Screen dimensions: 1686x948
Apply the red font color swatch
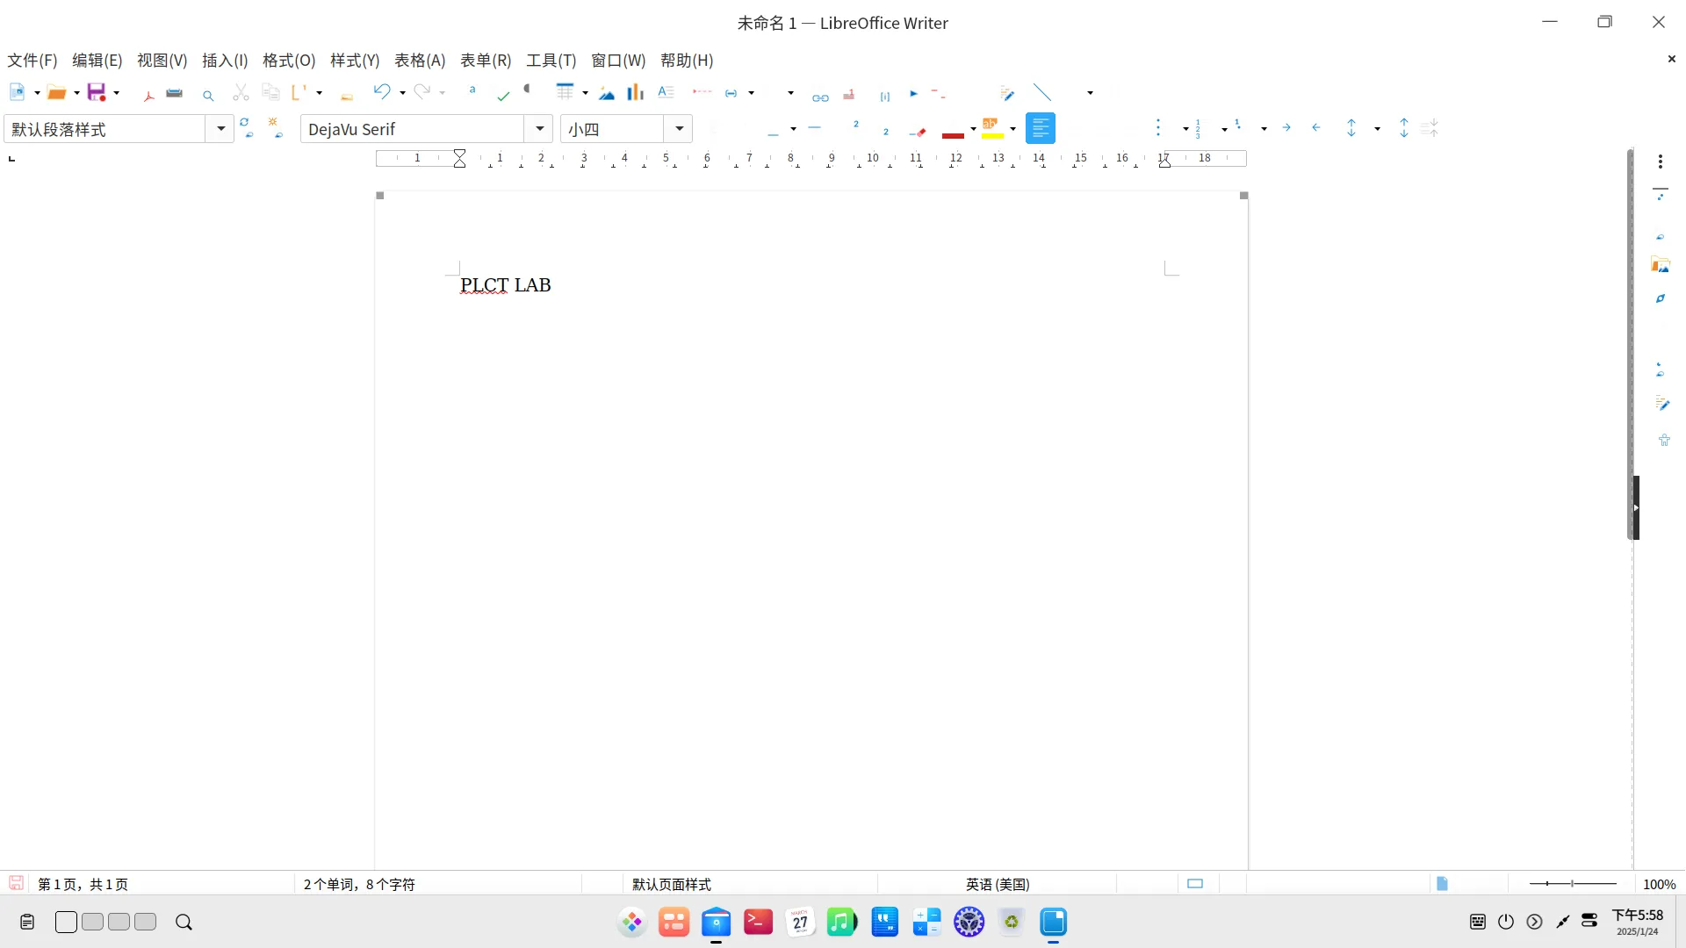953,133
